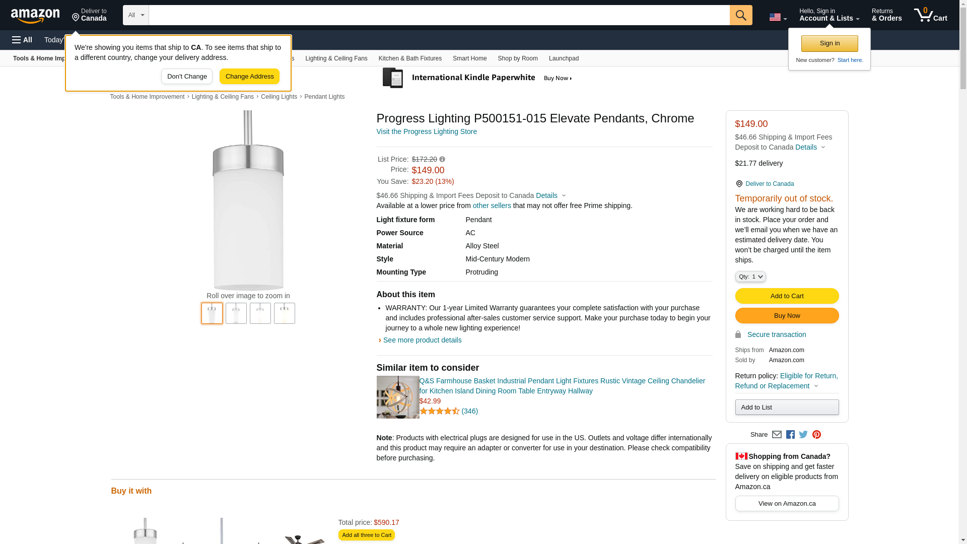
Task: Open Kitchen & Bath Fixtures tab
Action: [410, 58]
